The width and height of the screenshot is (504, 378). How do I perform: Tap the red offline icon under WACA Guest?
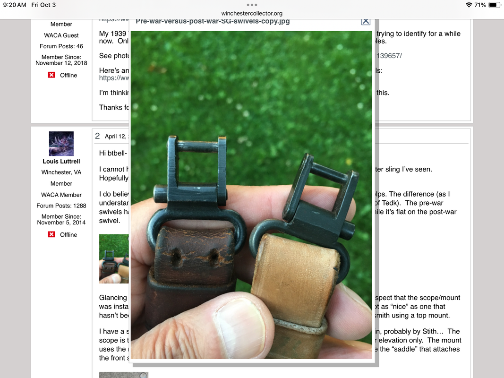click(x=51, y=75)
